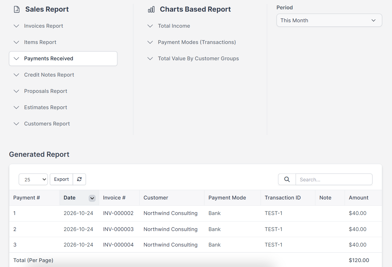
Task: Expand the chevron beside Proposals Report
Action: click(16, 91)
